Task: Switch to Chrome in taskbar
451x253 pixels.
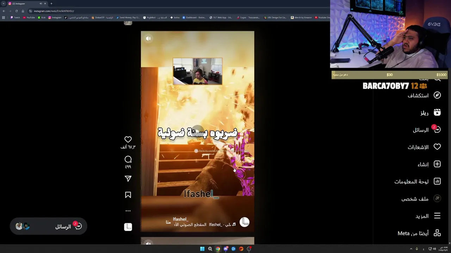Action: (x=218, y=249)
